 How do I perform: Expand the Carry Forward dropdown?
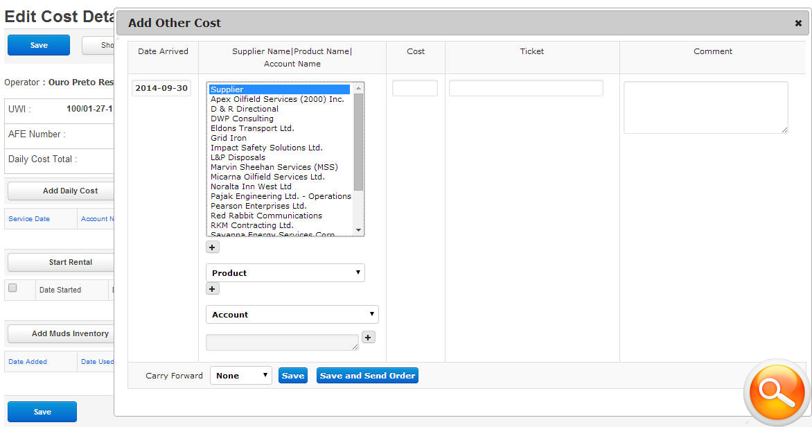click(240, 376)
